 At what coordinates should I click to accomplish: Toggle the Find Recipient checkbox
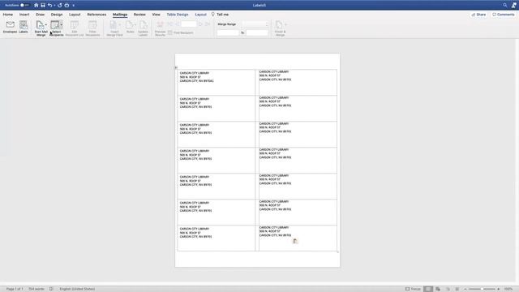tap(169, 32)
